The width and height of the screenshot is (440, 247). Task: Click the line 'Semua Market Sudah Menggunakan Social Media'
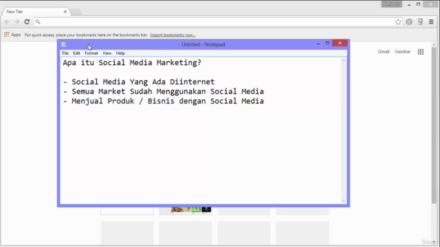point(168,91)
